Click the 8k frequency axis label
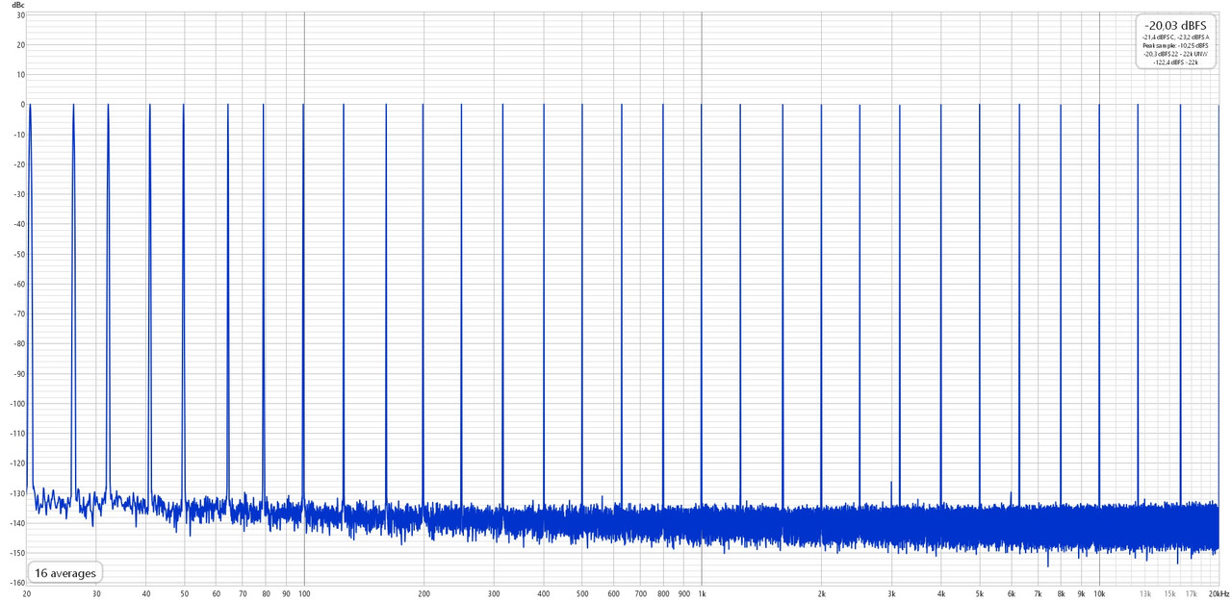This screenshot has width=1232, height=601. click(x=1061, y=594)
